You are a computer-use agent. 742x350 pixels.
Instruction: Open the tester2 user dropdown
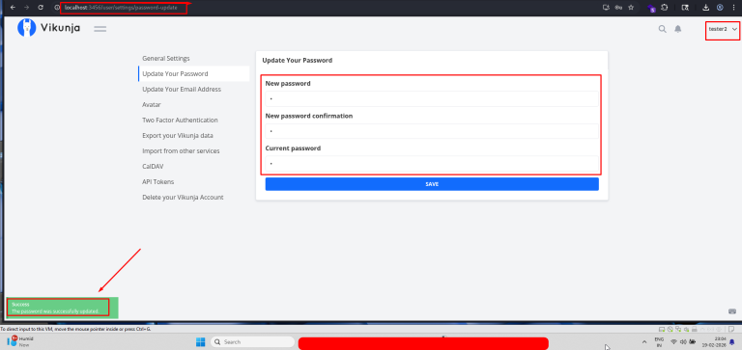coord(723,29)
